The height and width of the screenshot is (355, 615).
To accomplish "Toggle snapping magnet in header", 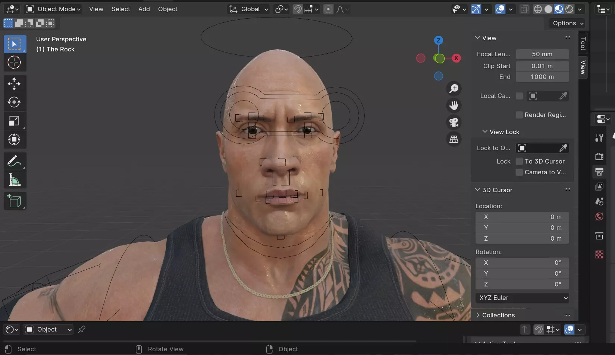I will pos(298,9).
